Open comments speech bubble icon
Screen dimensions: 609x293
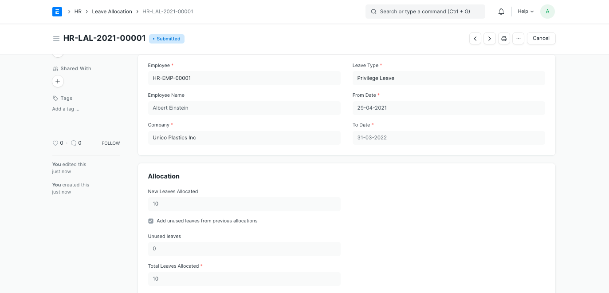coord(74,143)
